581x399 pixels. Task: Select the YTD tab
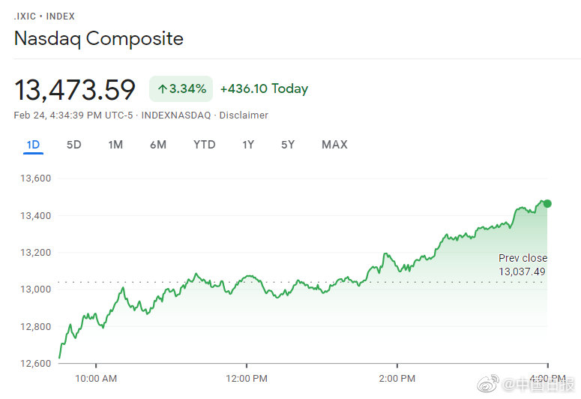(204, 145)
